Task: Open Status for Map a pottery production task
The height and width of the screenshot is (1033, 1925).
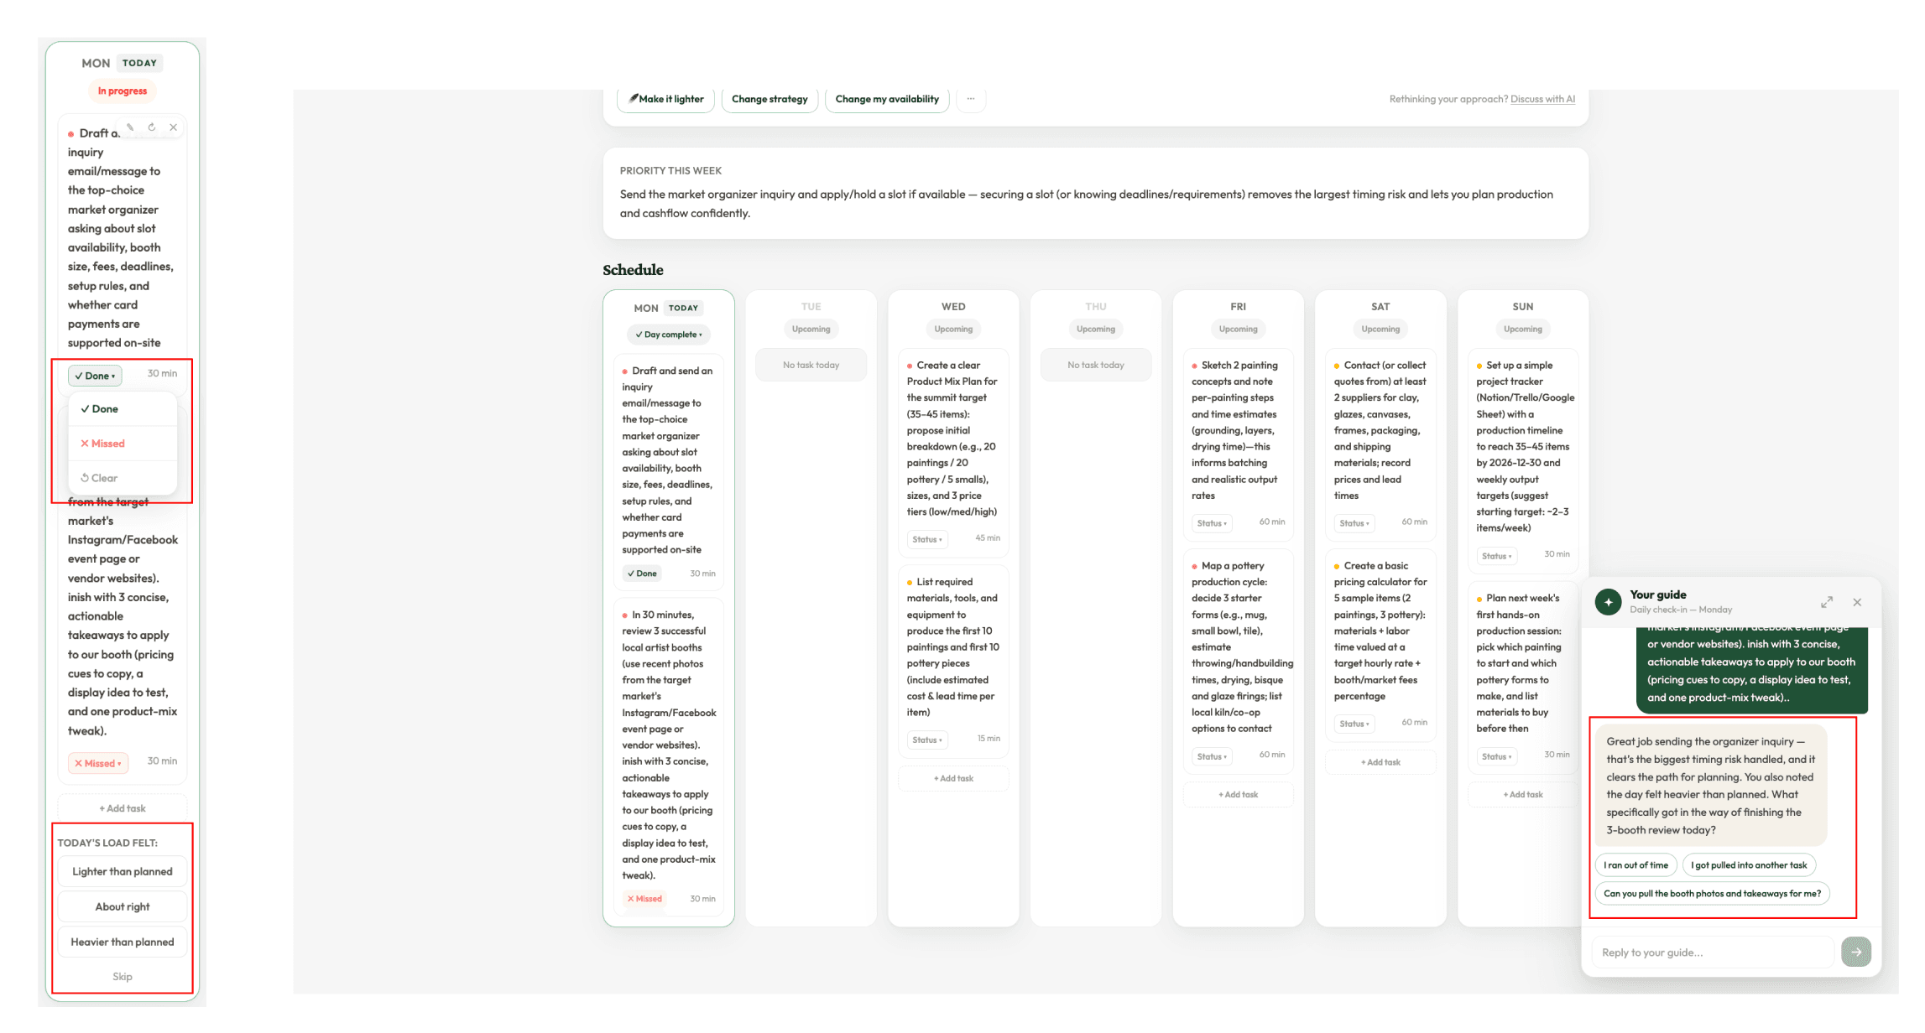Action: click(x=1212, y=756)
